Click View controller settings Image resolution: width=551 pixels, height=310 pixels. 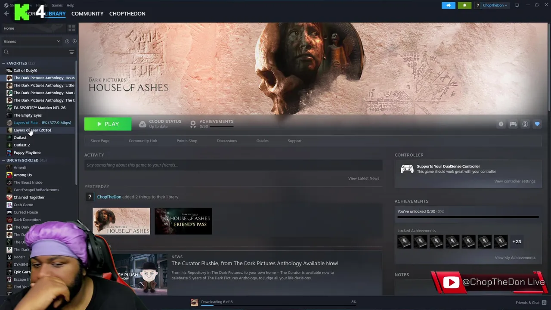[515, 181]
